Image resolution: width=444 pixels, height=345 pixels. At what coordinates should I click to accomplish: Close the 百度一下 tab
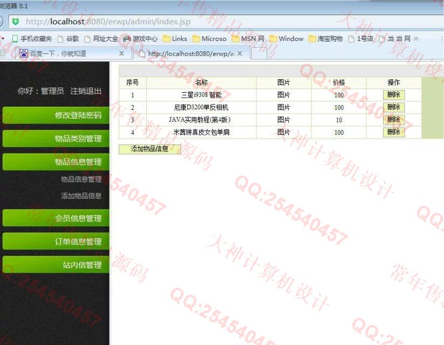point(121,53)
